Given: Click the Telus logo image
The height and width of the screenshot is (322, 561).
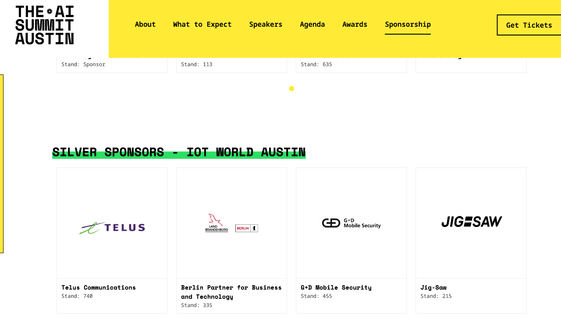Looking at the screenshot, I should pos(112,228).
